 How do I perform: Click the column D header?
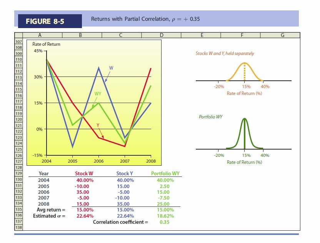click(x=161, y=35)
